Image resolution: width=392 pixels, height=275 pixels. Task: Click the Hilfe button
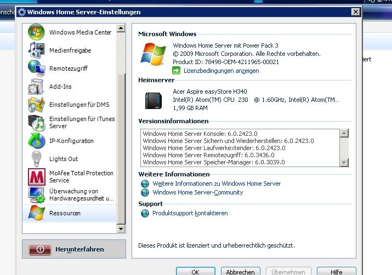[x=336, y=272]
